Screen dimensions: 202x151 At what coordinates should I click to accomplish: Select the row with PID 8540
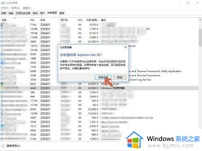click(99, 109)
